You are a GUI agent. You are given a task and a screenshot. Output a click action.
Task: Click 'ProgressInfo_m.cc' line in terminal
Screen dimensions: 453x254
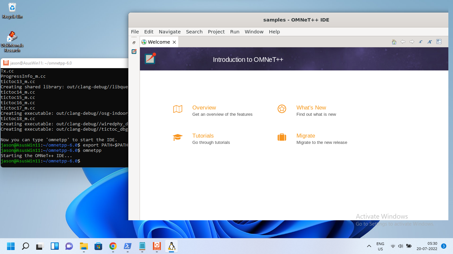[23, 76]
